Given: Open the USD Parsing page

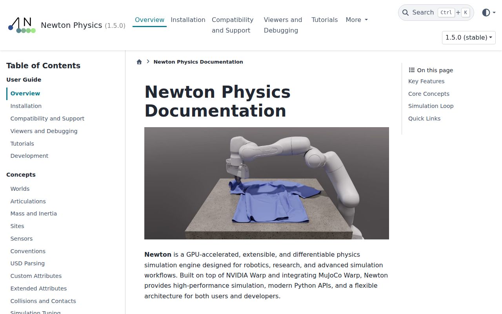Looking at the screenshot, I should tap(27, 263).
